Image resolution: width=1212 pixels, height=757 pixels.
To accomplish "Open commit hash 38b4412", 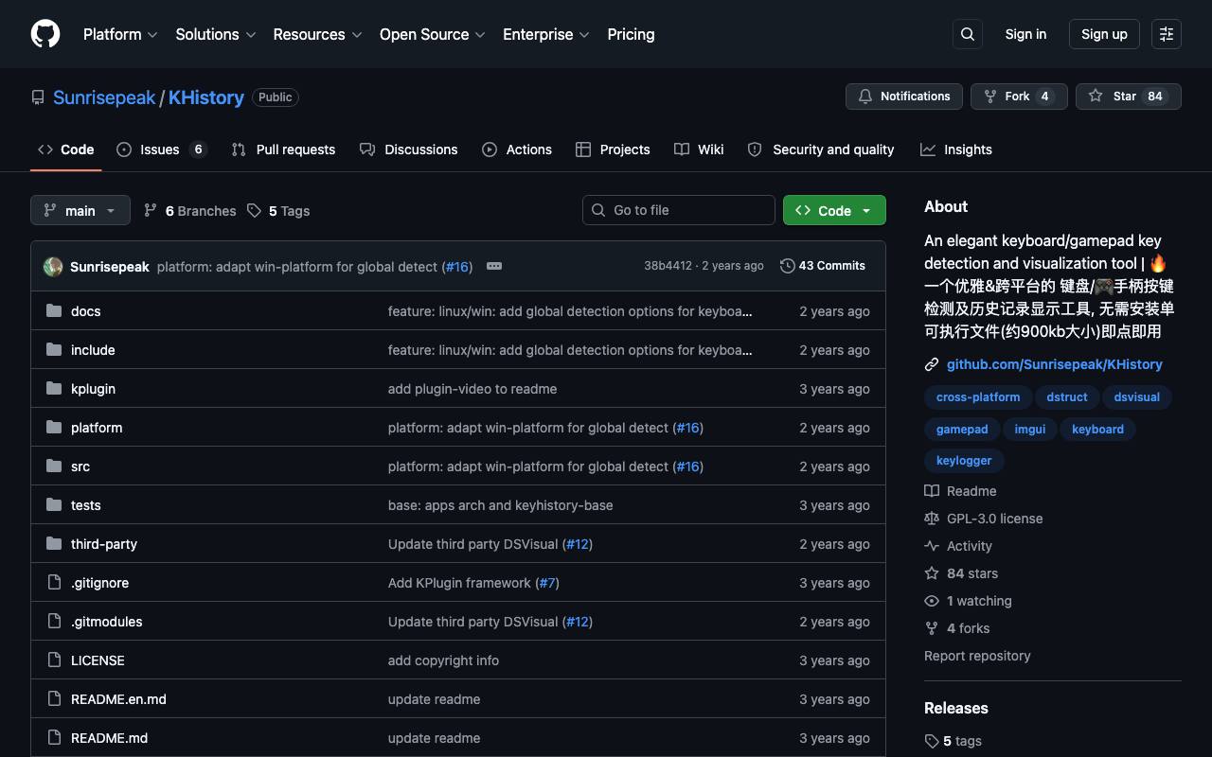I will (668, 266).
